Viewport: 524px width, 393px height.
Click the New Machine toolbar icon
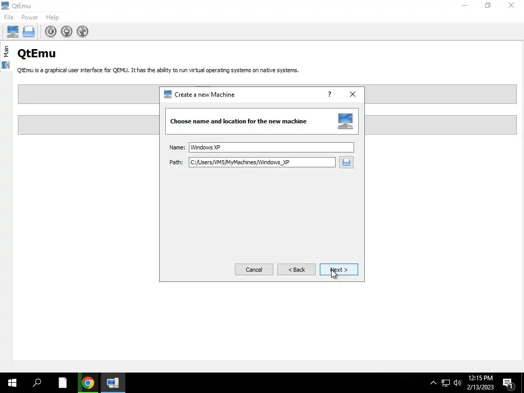pos(13,31)
